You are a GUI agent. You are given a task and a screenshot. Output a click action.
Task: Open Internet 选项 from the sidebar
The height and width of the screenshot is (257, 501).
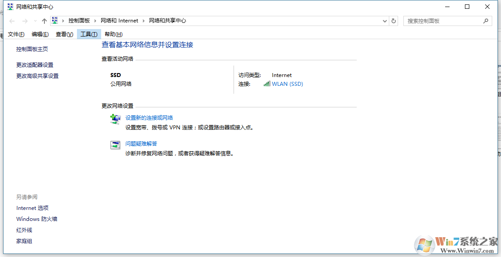[x=32, y=208]
